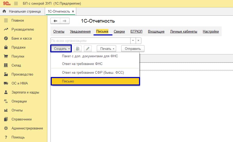Click the document copy icon in toolbar
This screenshot has width=233, height=142.
[x=78, y=49]
